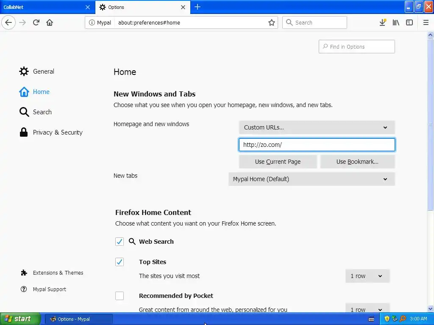Image resolution: width=434 pixels, height=325 pixels.
Task: Open the hamburger application menu
Action: [426, 22]
